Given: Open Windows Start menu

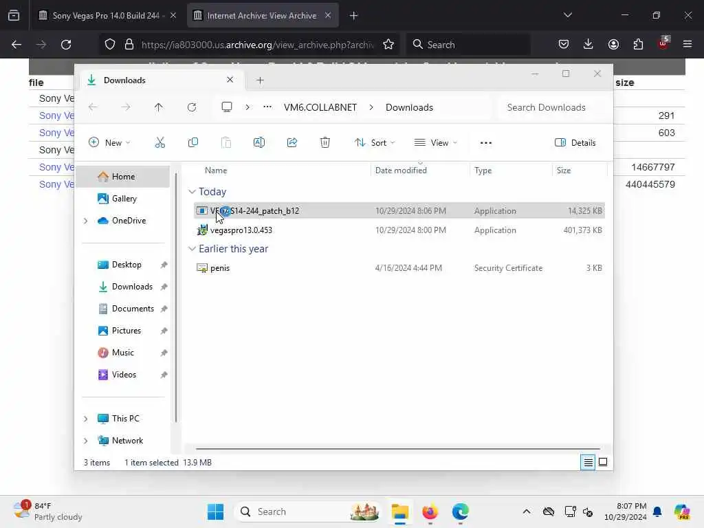Looking at the screenshot, I should 215,511.
